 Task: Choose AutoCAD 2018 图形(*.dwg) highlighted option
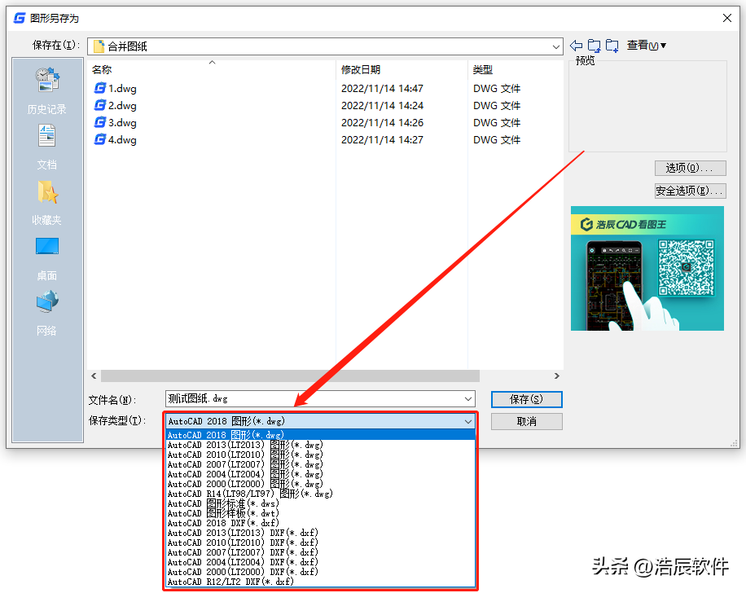(321, 435)
